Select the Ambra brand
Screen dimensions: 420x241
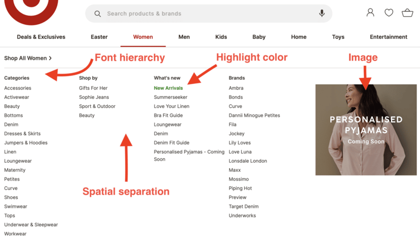(x=236, y=88)
